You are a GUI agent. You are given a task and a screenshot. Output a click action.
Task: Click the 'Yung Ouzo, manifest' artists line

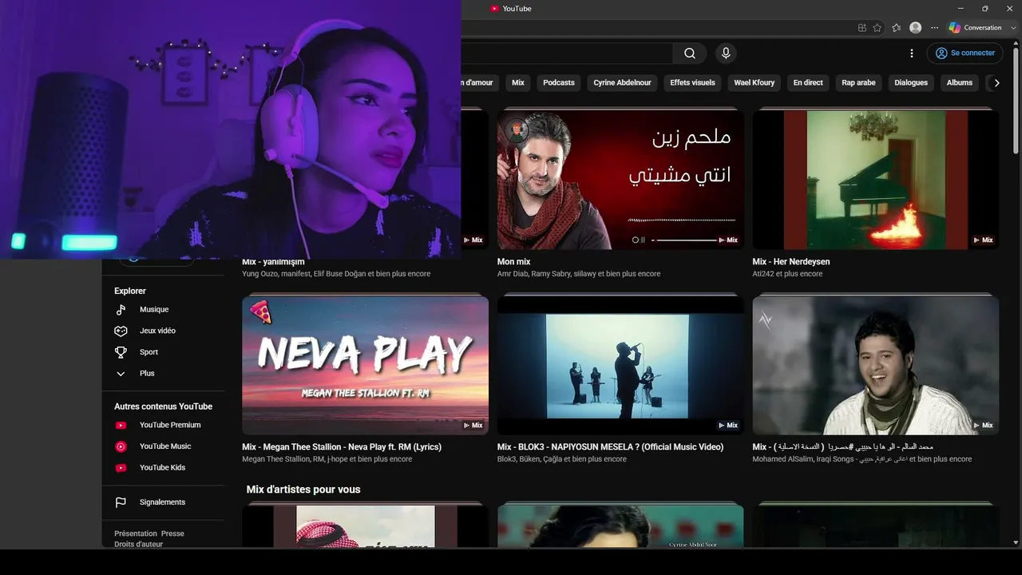pos(336,274)
